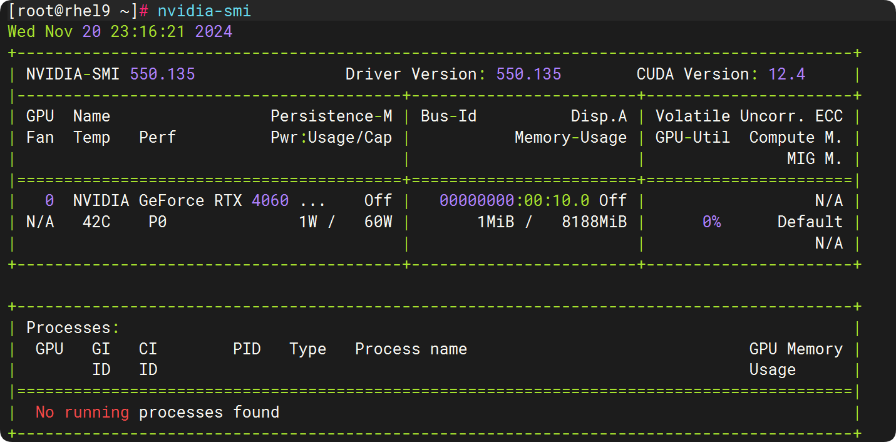Click the 0% GPU utilization value

point(711,222)
